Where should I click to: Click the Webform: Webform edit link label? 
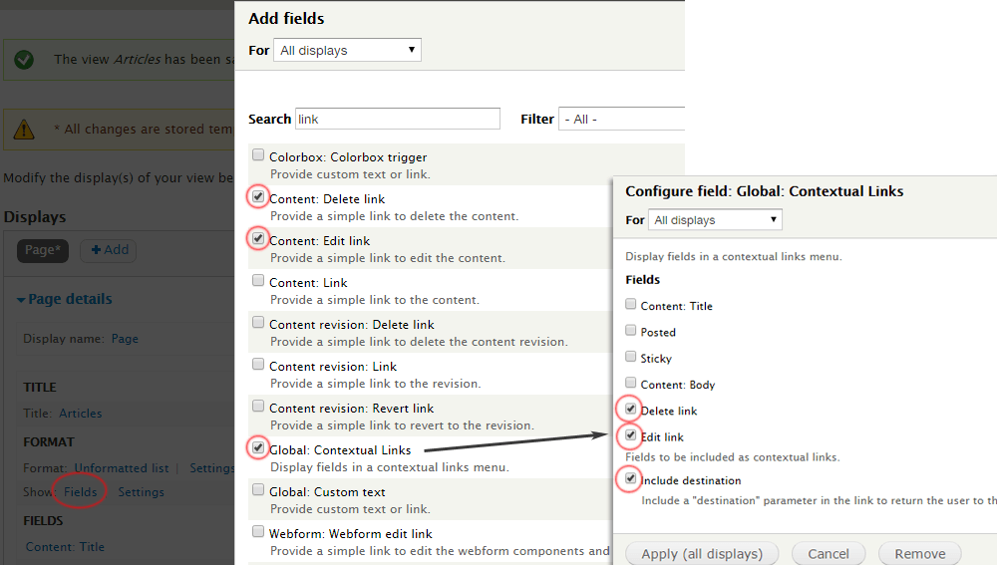pyautogui.click(x=350, y=534)
